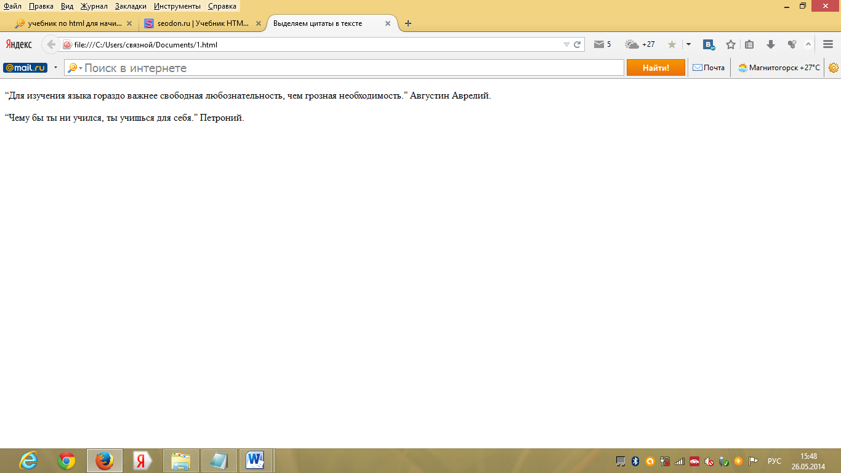The image size is (841, 473).
Task: Click the grey three-circles toolbar icon
Action: coord(792,44)
